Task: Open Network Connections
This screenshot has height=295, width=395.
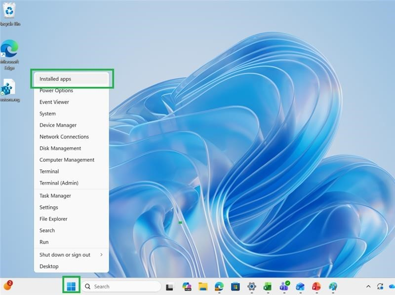Action: pyautogui.click(x=71, y=137)
